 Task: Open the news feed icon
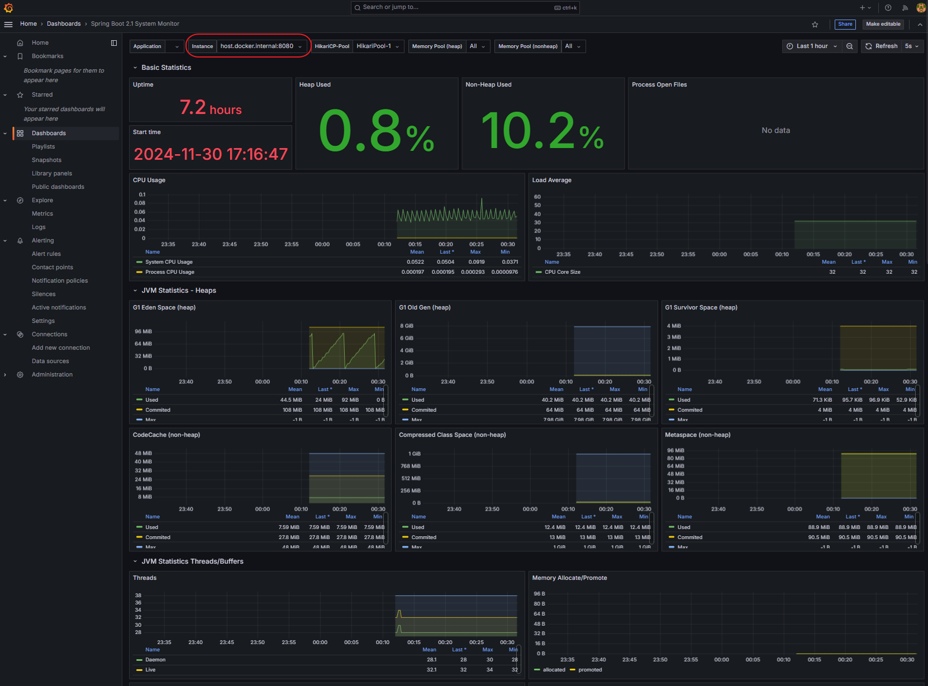click(x=905, y=8)
